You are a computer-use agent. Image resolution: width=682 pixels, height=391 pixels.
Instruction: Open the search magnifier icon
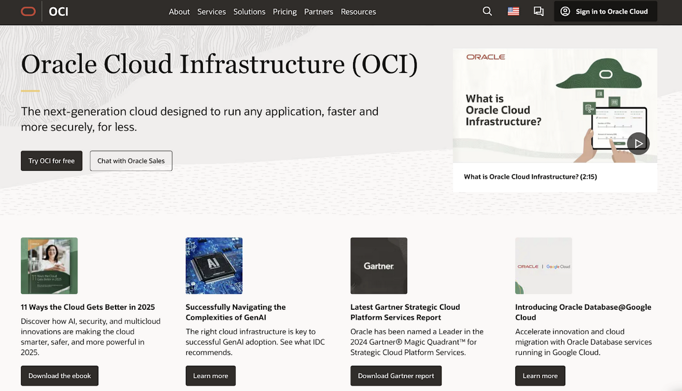click(x=487, y=11)
